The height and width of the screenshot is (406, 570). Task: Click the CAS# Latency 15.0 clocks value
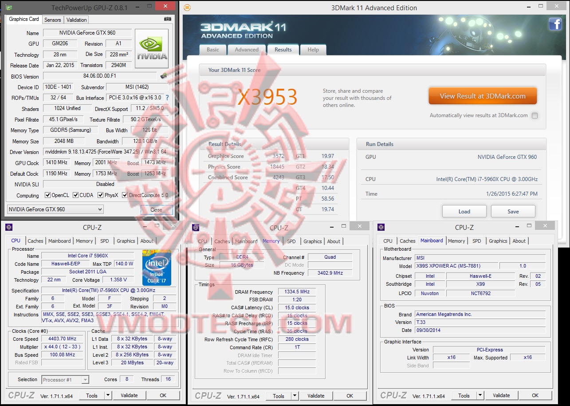click(x=298, y=307)
